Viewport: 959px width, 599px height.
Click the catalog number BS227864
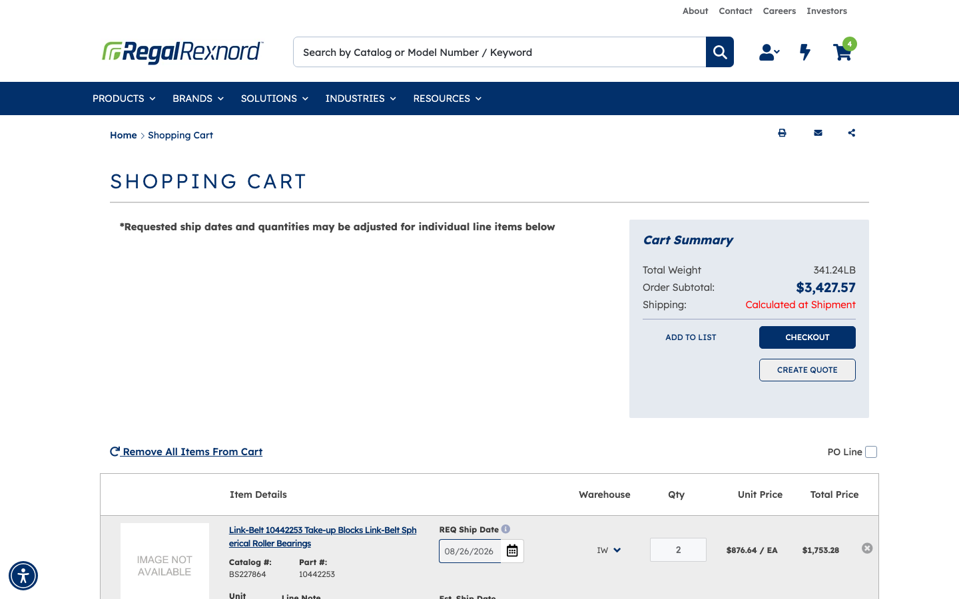coord(248,574)
